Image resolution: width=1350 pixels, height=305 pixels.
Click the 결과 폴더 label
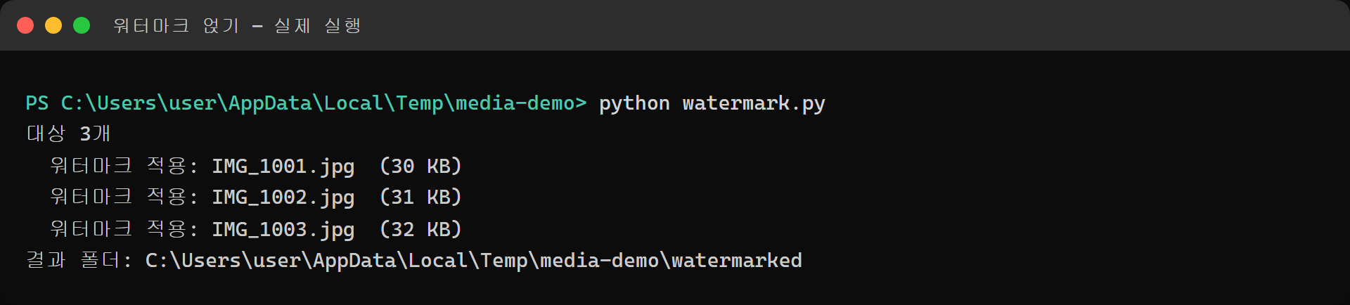click(79, 260)
